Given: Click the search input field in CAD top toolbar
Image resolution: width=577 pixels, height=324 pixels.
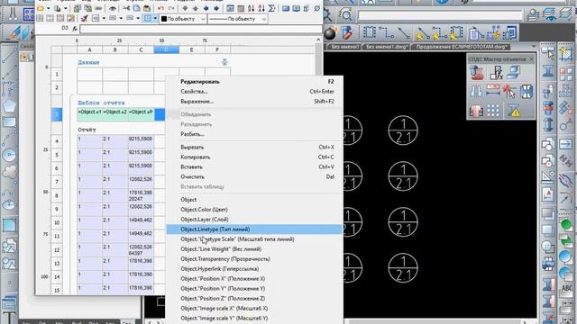Looking at the screenshot, I should click(440, 15).
